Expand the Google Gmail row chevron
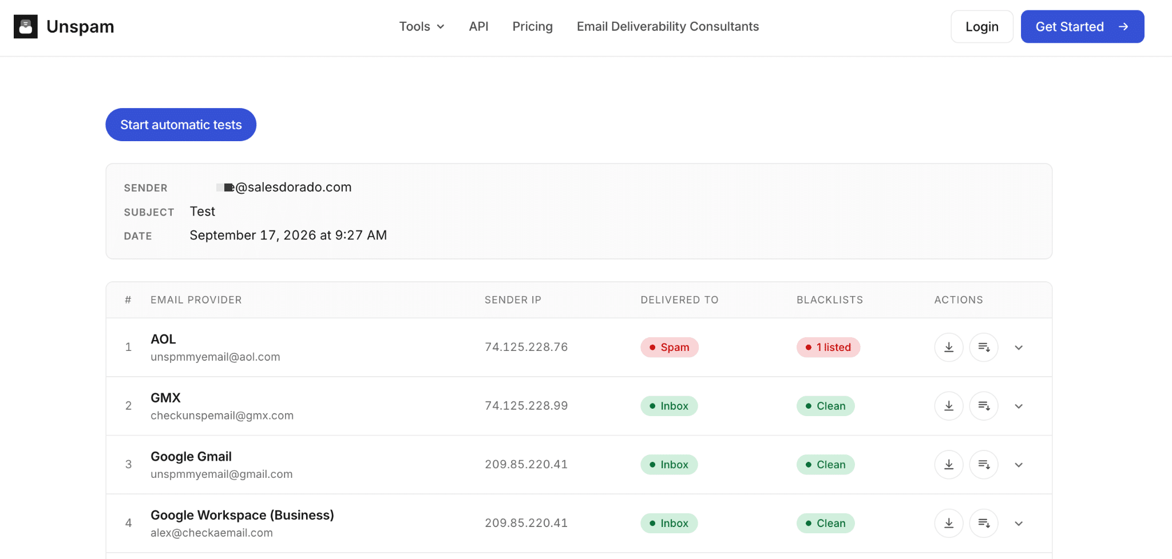Viewport: 1172px width, 559px height. 1019,465
